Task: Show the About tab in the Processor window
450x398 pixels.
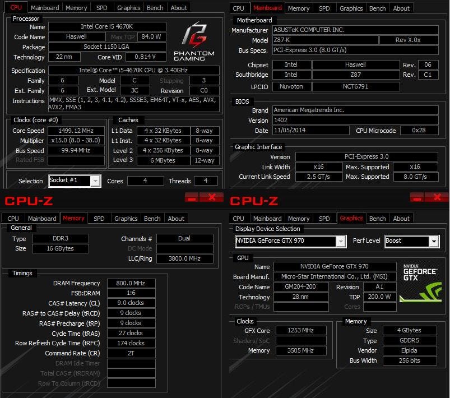Action: (x=179, y=8)
